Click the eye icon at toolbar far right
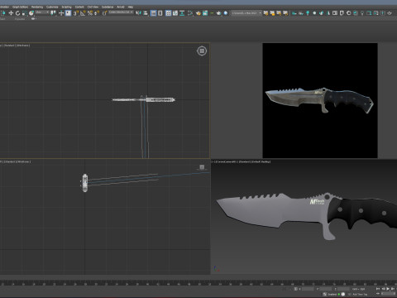Viewport: 397px width, 298px height. pos(390,13)
